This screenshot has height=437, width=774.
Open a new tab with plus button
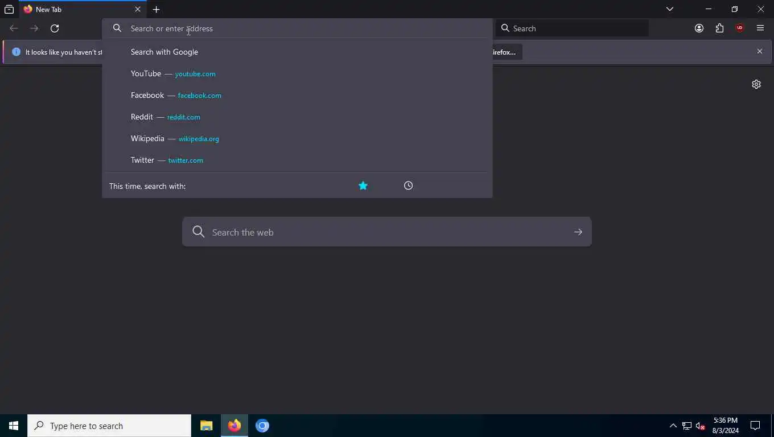156,9
